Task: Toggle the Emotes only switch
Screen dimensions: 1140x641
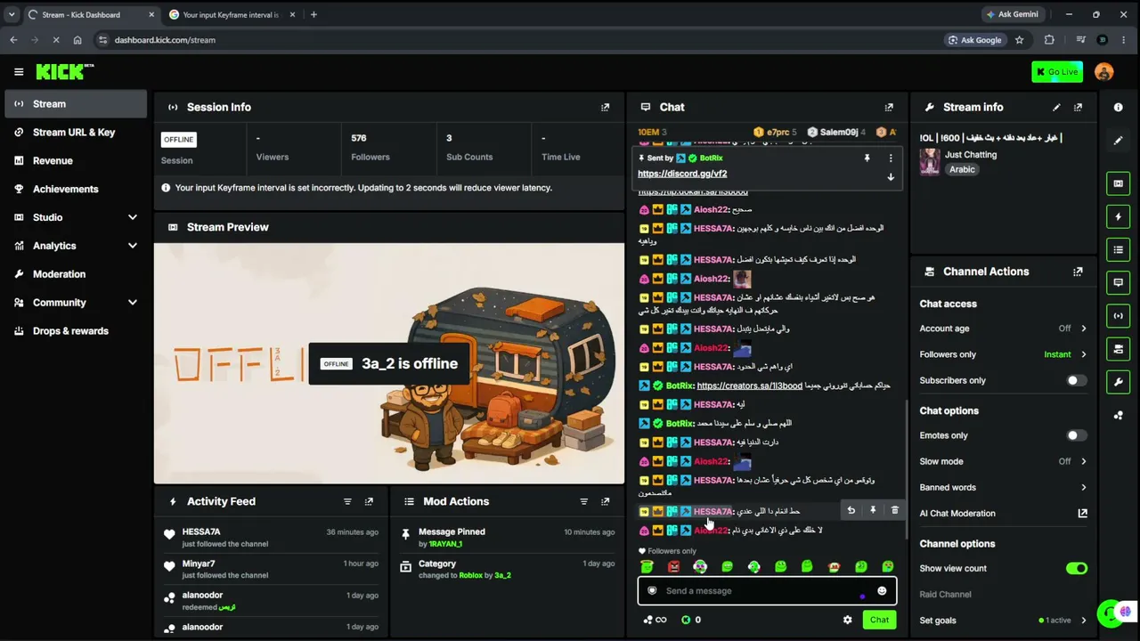Action: [x=1076, y=436]
